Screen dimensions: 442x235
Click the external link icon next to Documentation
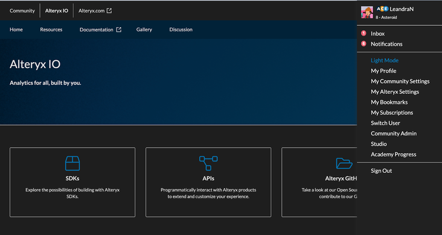[119, 30]
